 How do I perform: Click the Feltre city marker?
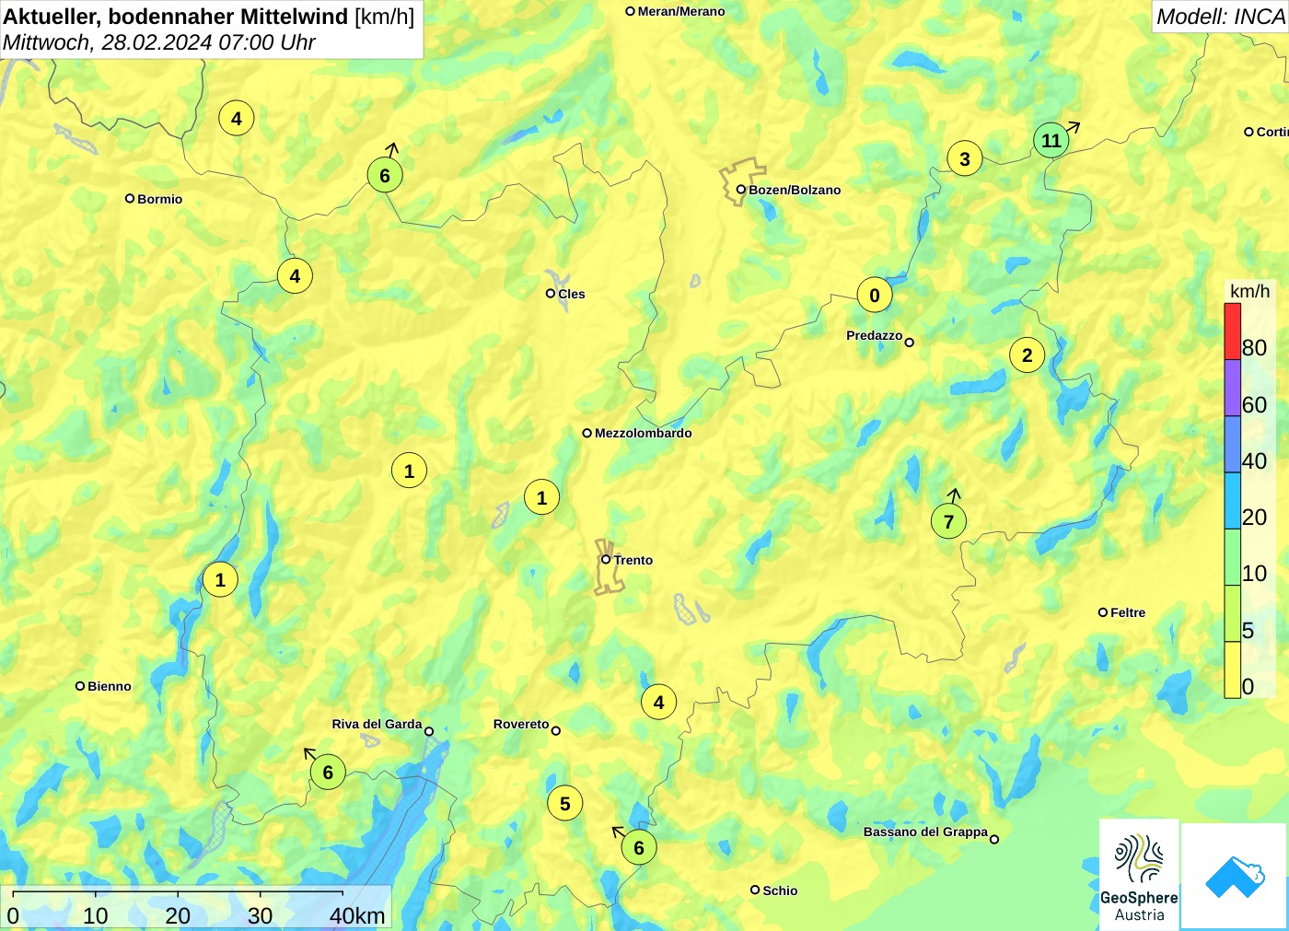click(x=1103, y=611)
